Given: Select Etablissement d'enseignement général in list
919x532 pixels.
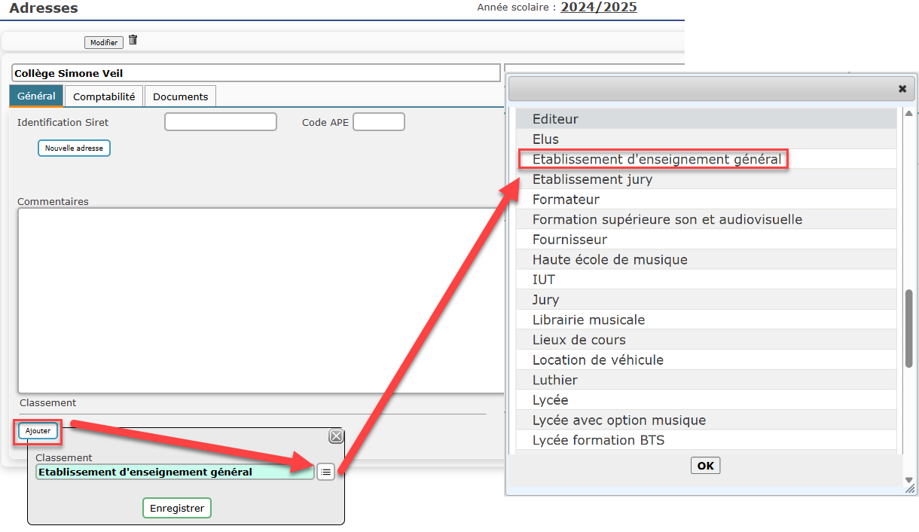Looking at the screenshot, I should click(656, 159).
